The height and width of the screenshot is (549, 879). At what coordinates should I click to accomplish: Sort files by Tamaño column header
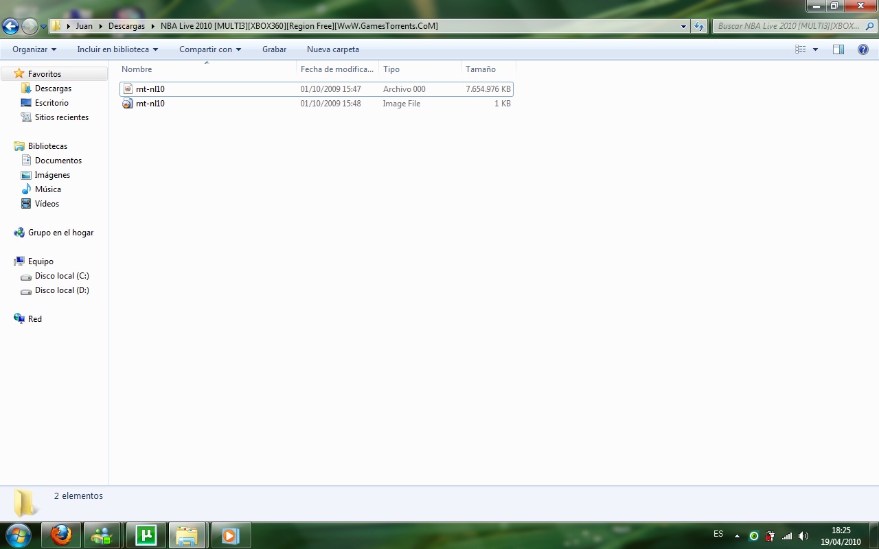[481, 69]
